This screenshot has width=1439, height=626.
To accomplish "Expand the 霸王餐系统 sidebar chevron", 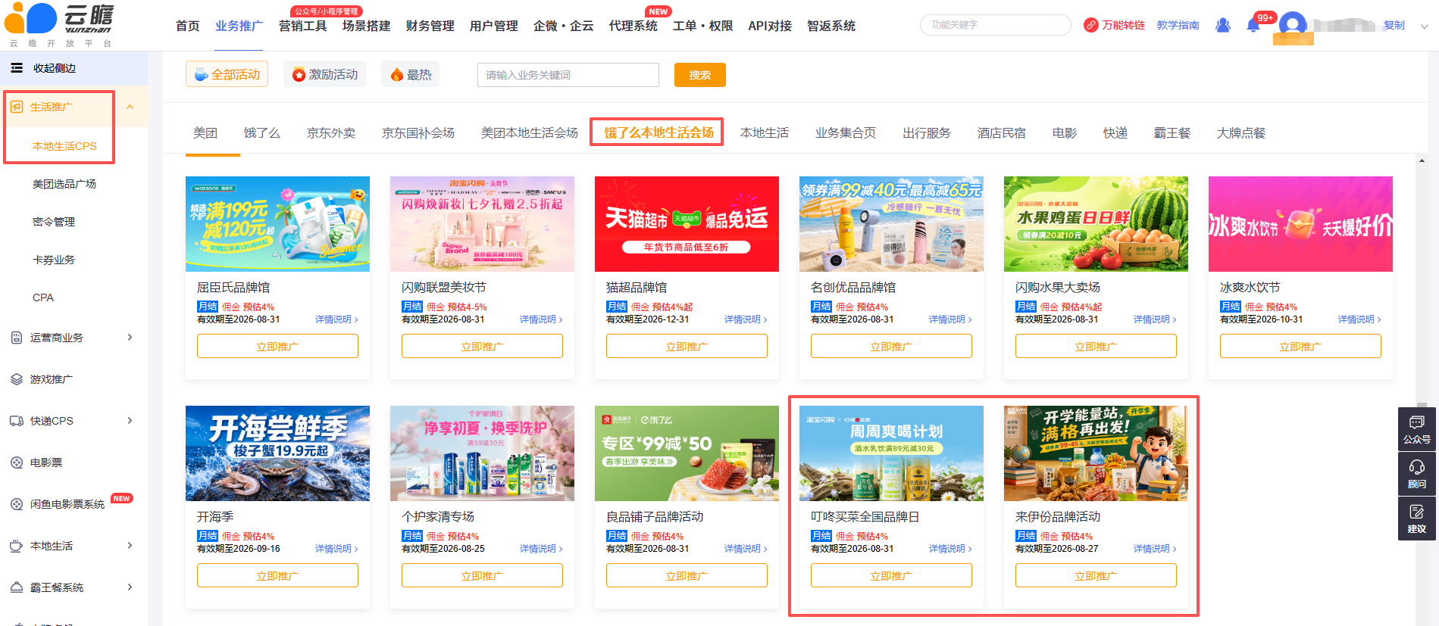I will pos(130,587).
